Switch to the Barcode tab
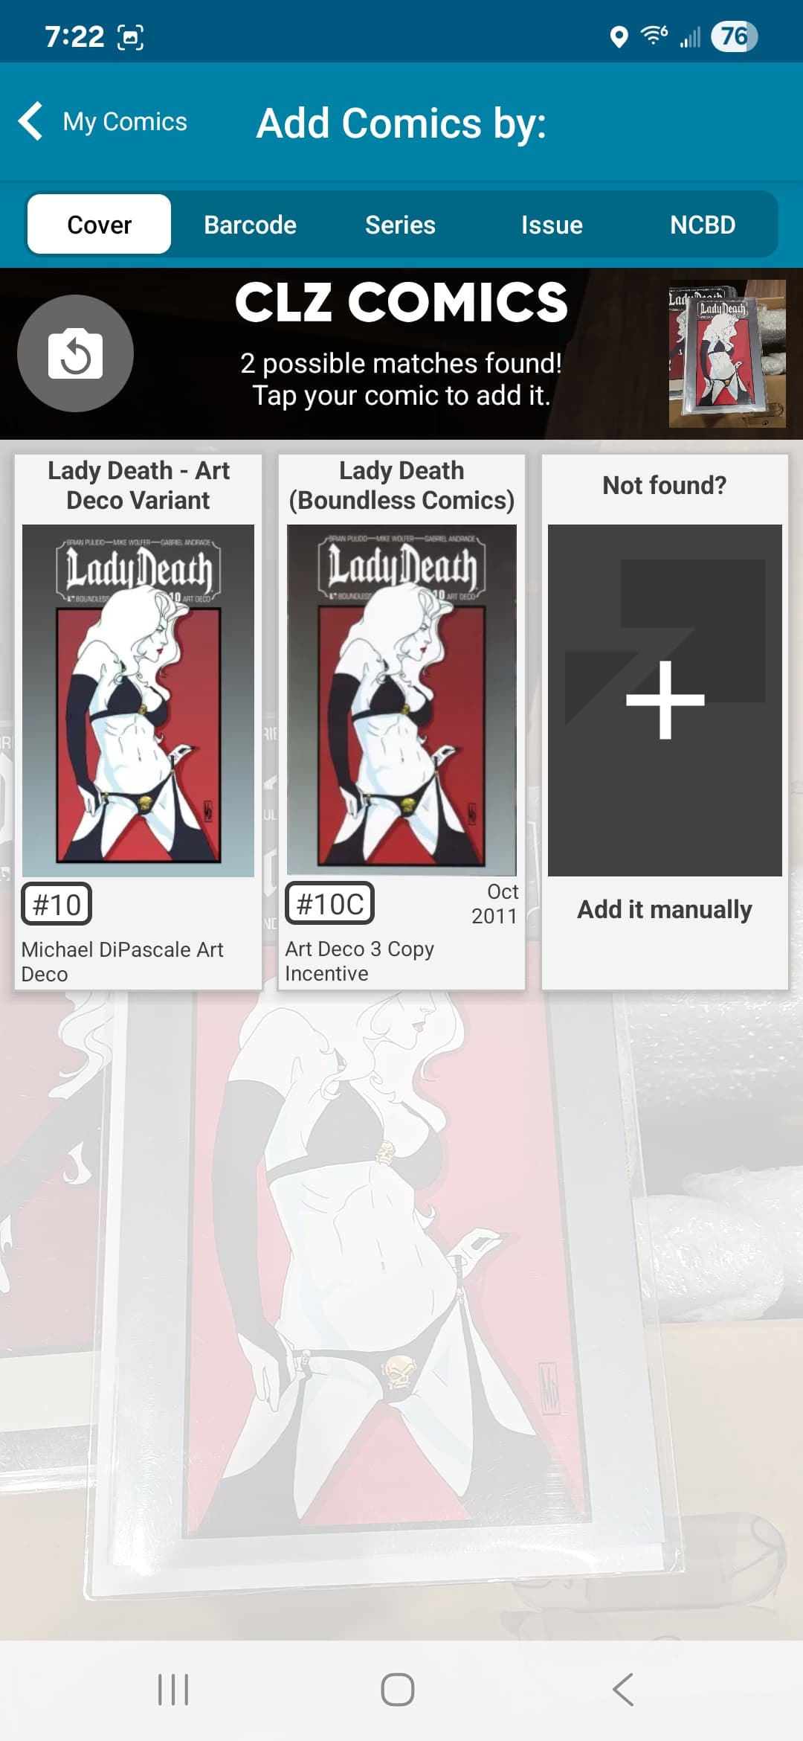This screenshot has width=803, height=1741. [250, 224]
